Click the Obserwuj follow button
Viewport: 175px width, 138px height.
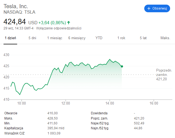tap(157, 8)
